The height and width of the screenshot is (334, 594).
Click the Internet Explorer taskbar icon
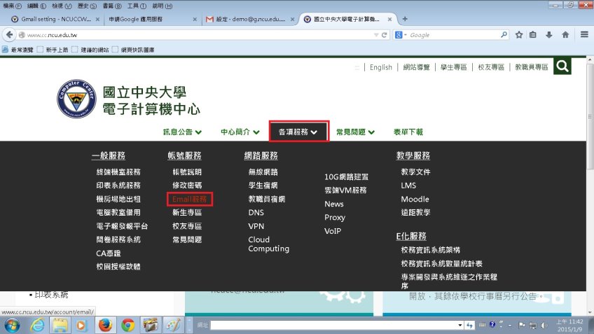coord(37,325)
